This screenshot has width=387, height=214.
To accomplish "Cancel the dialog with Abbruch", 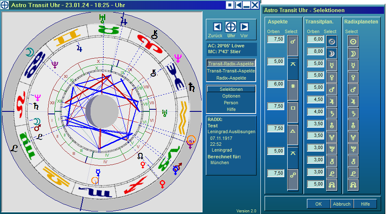I will click(x=342, y=204).
